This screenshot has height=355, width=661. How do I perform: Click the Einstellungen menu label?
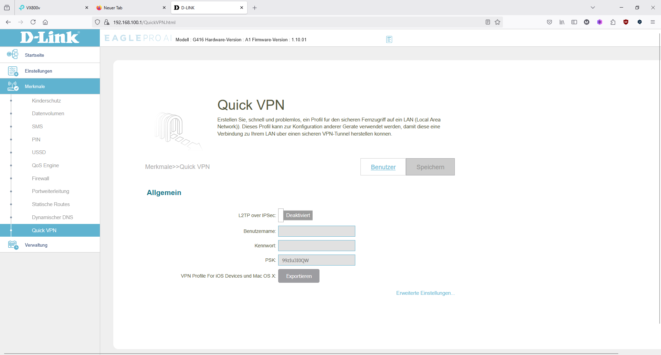[39, 71]
